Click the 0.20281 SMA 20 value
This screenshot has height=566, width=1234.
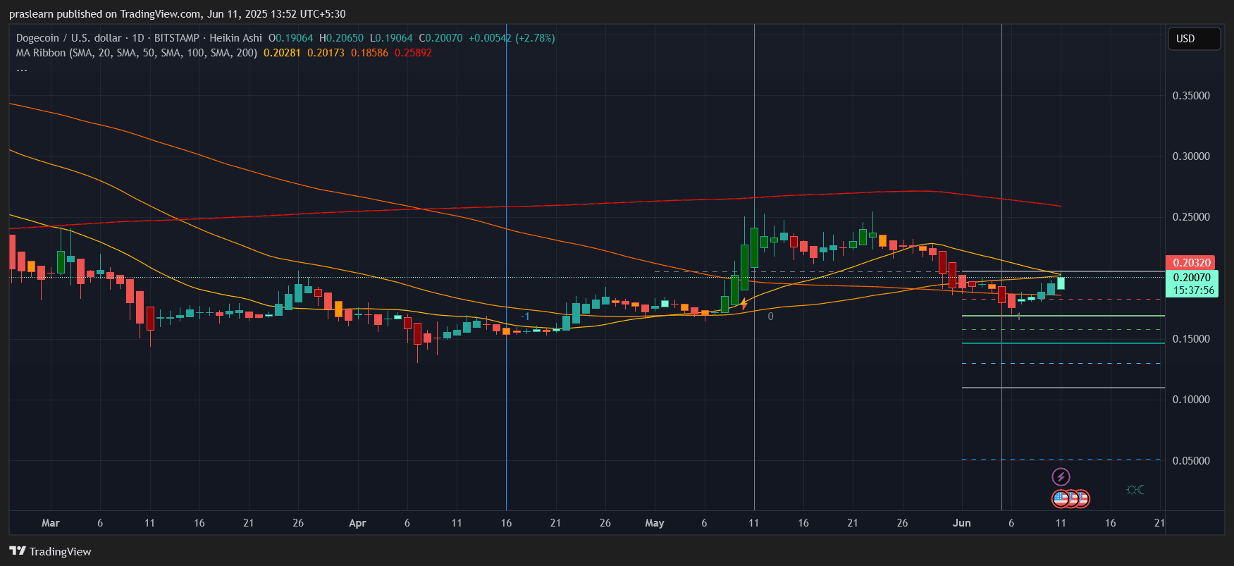click(x=282, y=53)
